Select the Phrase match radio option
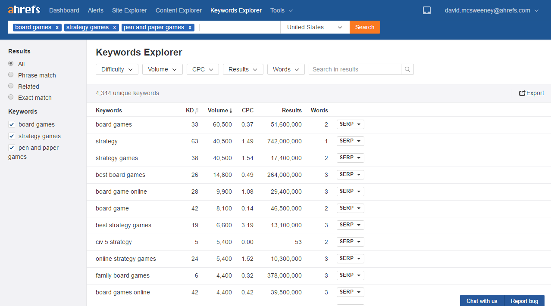The width and height of the screenshot is (551, 306). click(11, 75)
